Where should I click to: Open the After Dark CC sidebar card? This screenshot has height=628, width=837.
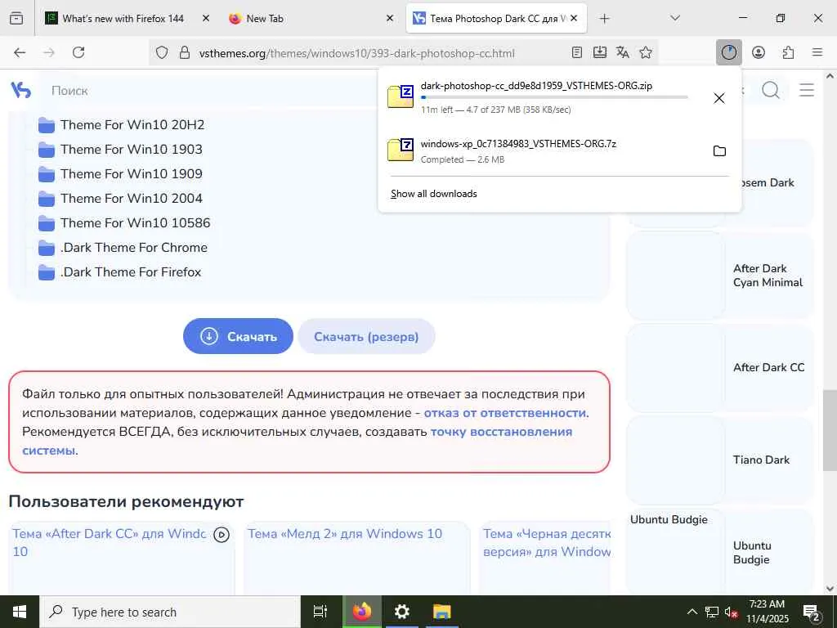pos(720,367)
